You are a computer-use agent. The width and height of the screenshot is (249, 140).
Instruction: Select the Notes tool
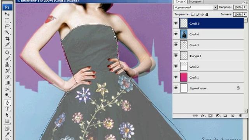click(x=7, y=128)
